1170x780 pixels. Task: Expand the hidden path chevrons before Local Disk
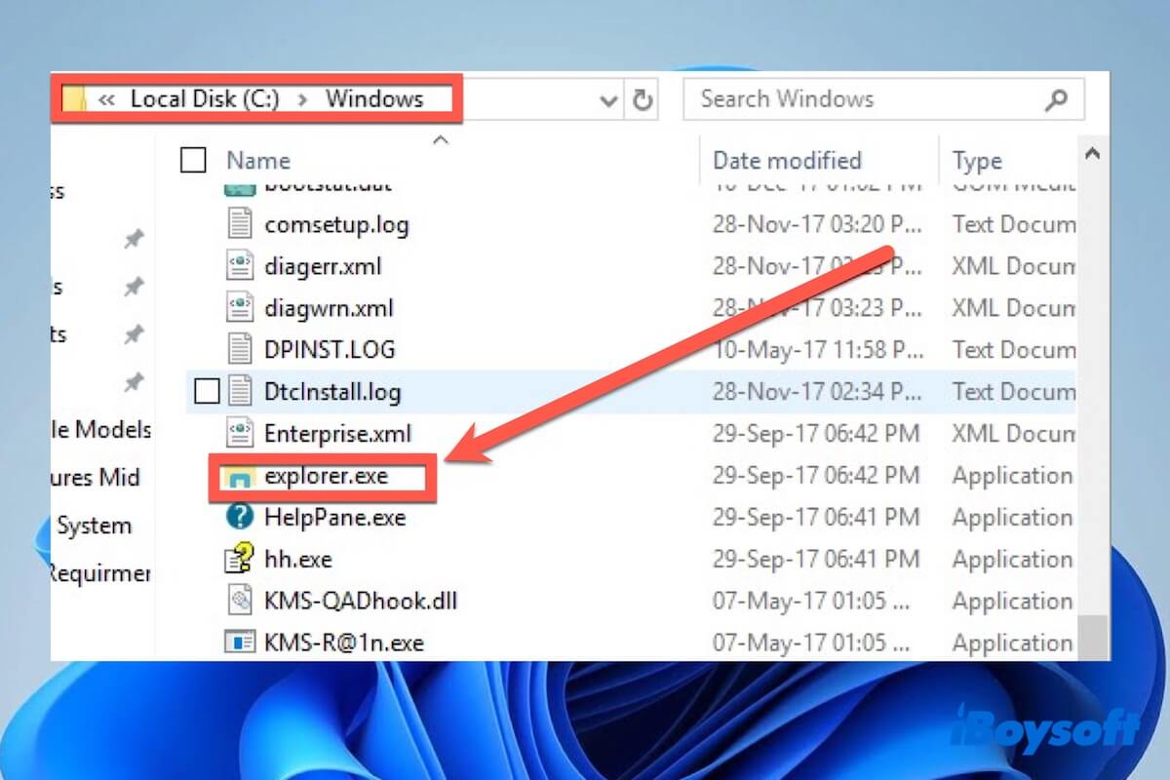(x=107, y=99)
